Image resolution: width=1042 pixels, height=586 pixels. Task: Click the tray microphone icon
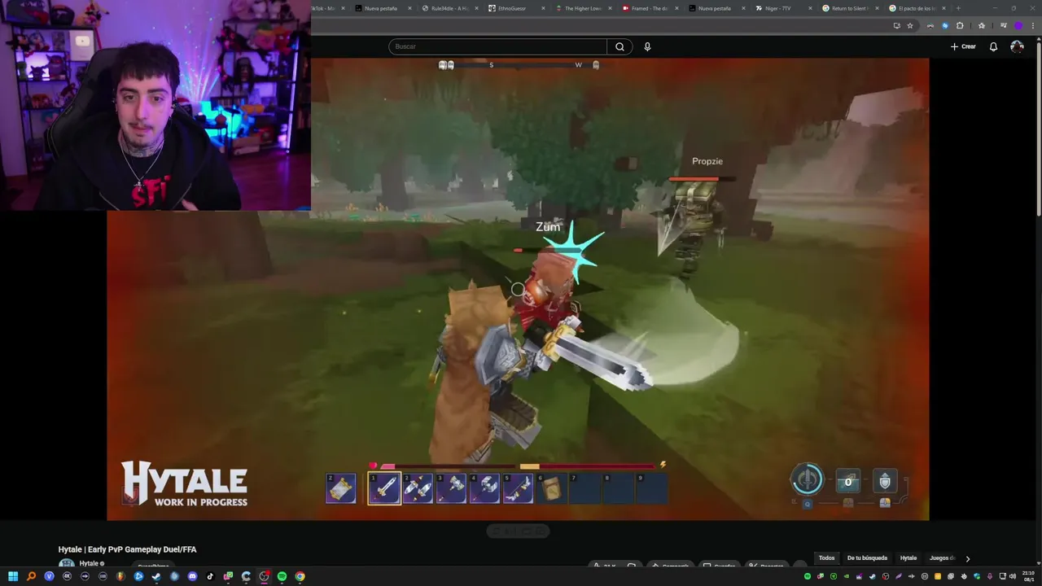coord(990,576)
